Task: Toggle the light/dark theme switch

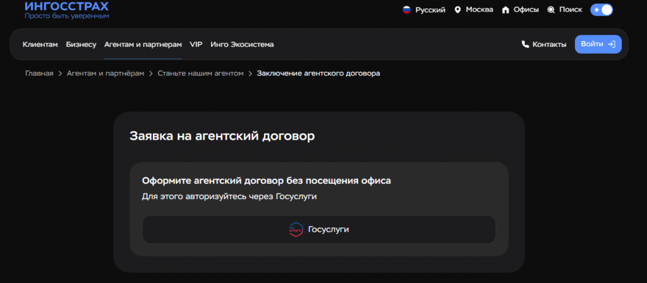Action: (x=602, y=9)
